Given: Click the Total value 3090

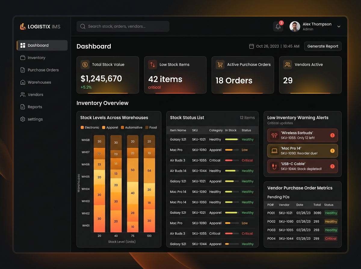Looking at the screenshot, I should tap(317, 213).
